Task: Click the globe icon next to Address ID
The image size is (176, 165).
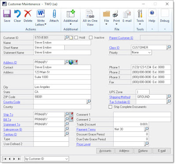Action: click(71, 62)
